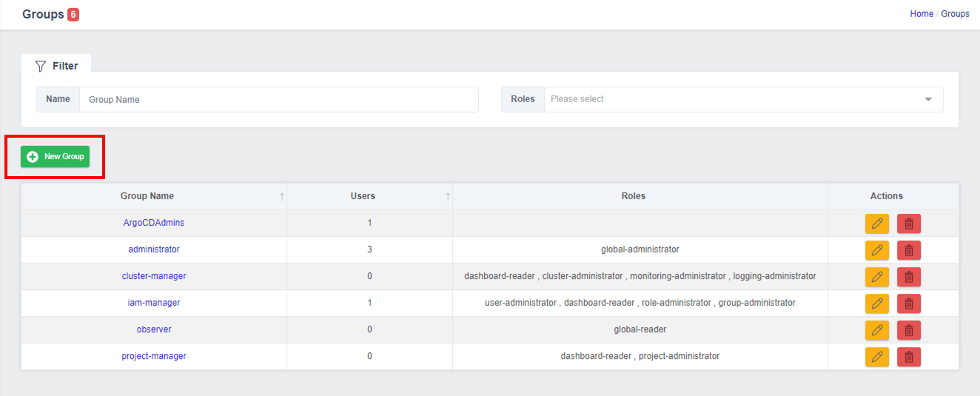Focus the Group Name filter input

click(279, 99)
